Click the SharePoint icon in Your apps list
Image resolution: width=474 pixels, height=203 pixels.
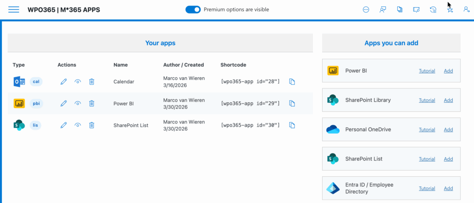point(19,125)
